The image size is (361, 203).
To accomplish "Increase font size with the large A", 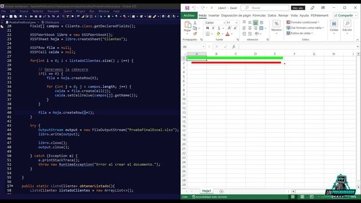I will click(230, 28).
